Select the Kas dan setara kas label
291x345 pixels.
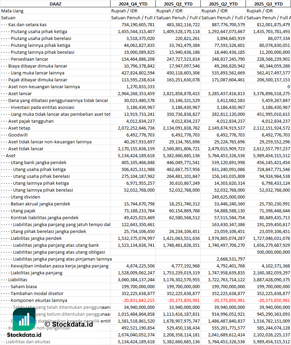click(27, 25)
